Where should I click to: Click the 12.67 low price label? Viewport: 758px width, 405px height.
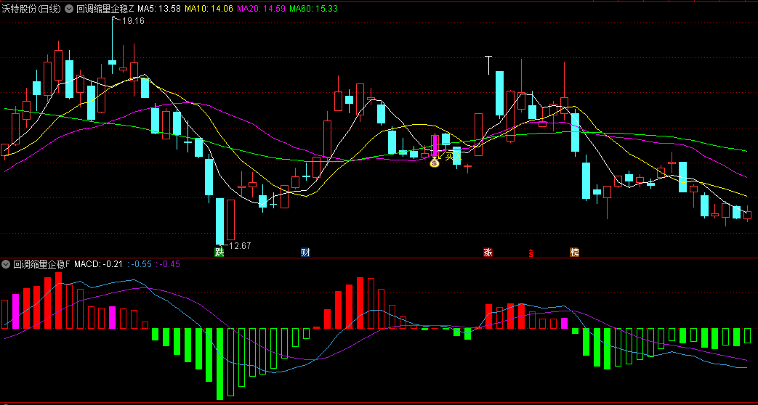point(240,246)
